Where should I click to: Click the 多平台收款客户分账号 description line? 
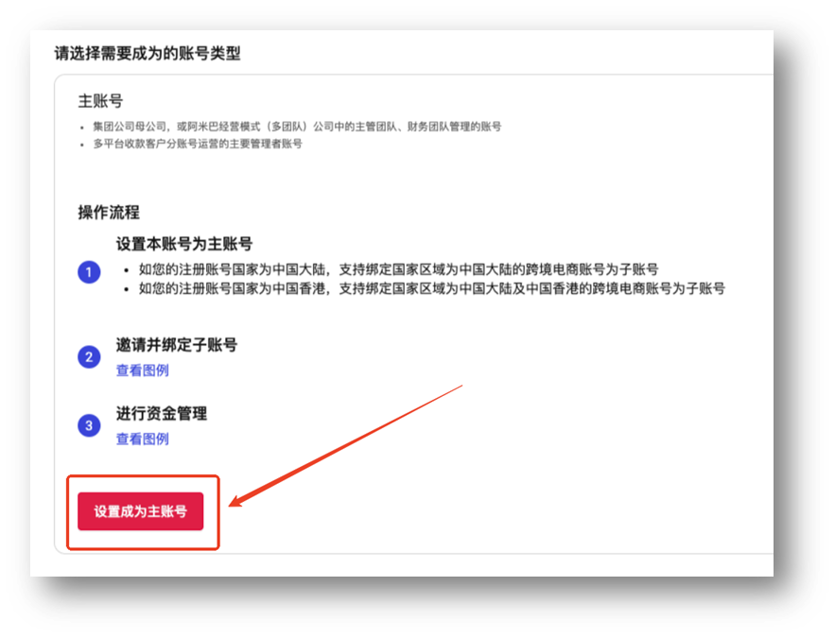pos(198,144)
